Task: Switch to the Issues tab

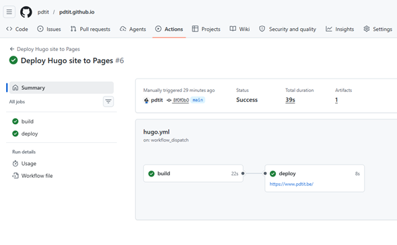Action: pos(49,29)
